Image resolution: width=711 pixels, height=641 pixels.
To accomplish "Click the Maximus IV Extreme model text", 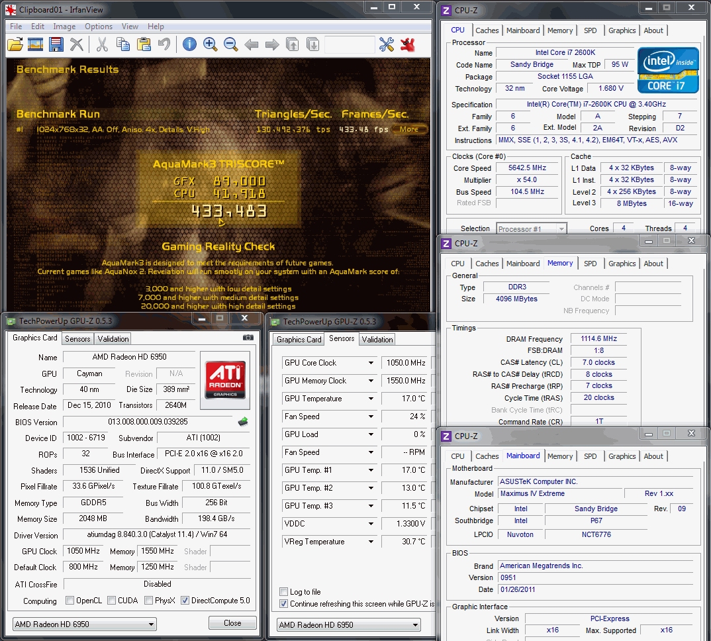I will tap(532, 493).
